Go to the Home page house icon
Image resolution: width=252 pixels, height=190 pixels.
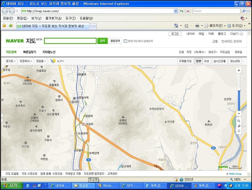(176, 26)
